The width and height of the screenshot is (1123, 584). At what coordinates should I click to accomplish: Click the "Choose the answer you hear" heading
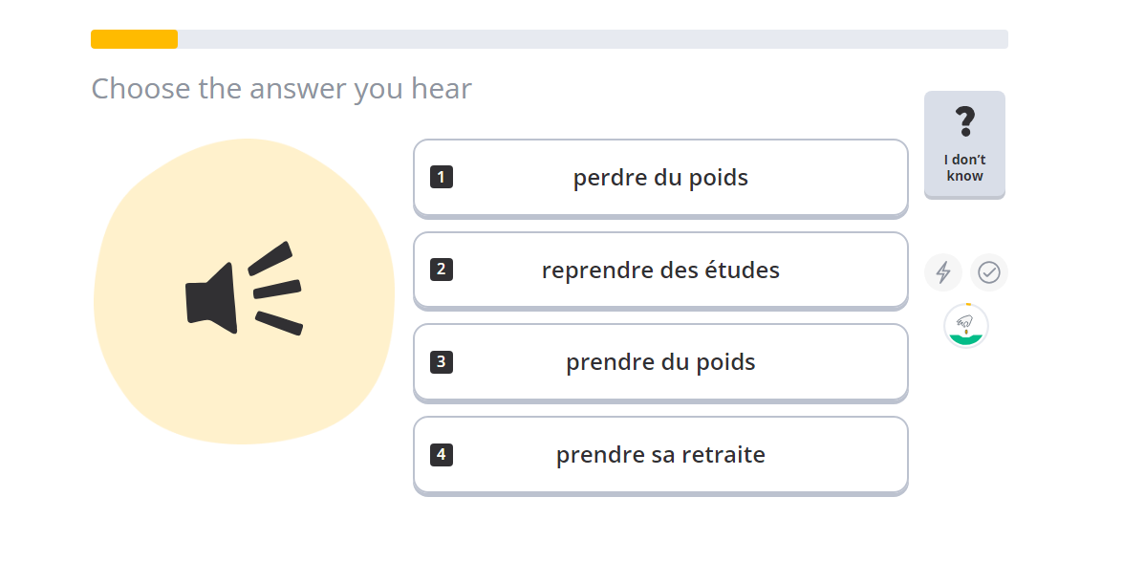281,89
